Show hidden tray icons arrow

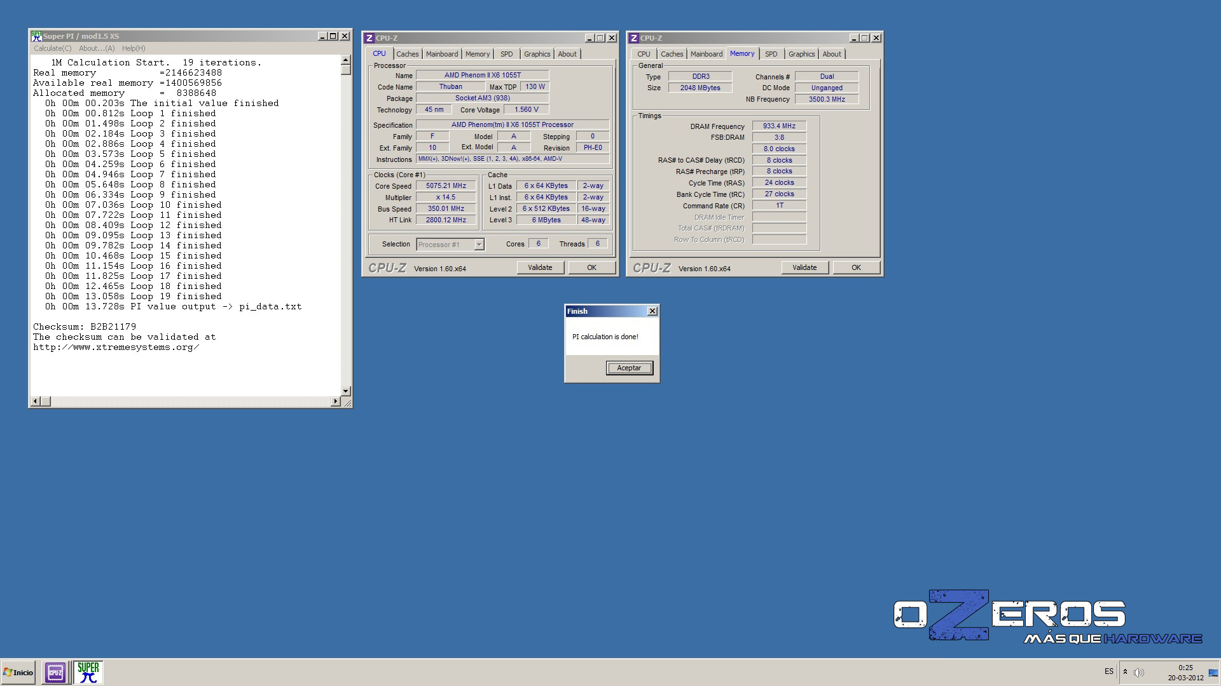point(1125,671)
